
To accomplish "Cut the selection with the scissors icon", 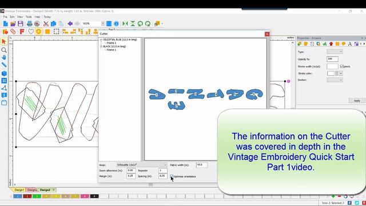I will click(x=46, y=23).
